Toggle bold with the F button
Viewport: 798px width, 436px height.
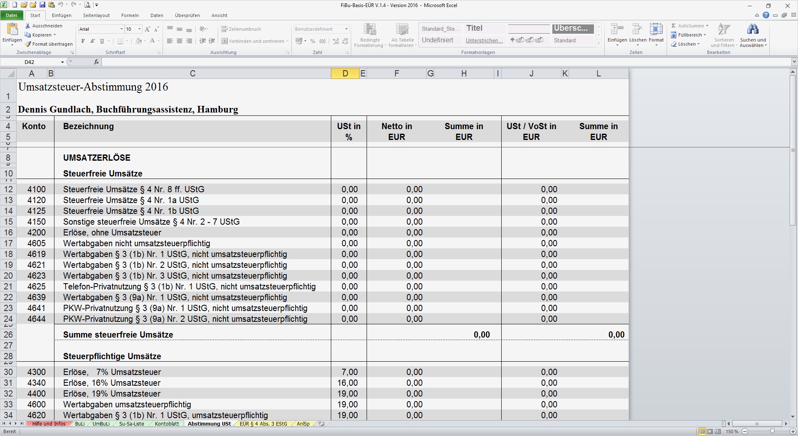83,41
